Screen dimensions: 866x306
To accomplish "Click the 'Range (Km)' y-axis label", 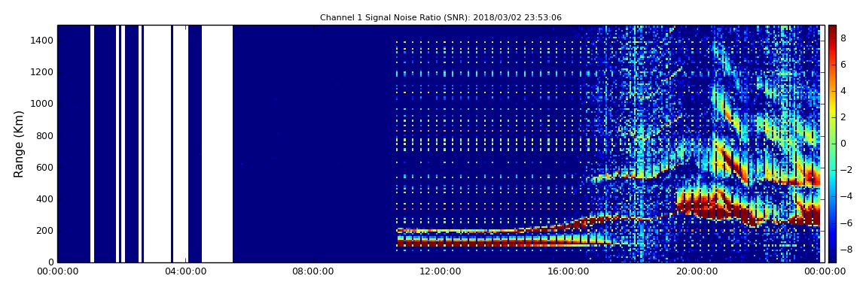I will [19, 144].
